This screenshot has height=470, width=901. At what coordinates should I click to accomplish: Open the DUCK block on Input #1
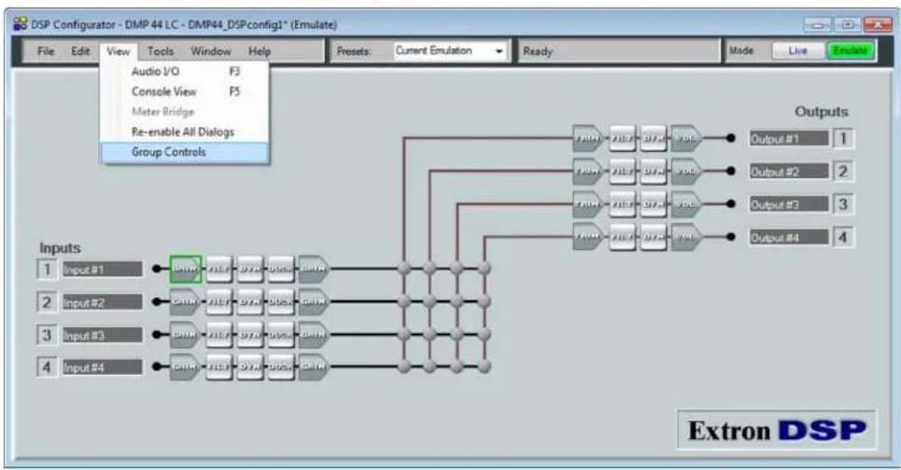(281, 269)
